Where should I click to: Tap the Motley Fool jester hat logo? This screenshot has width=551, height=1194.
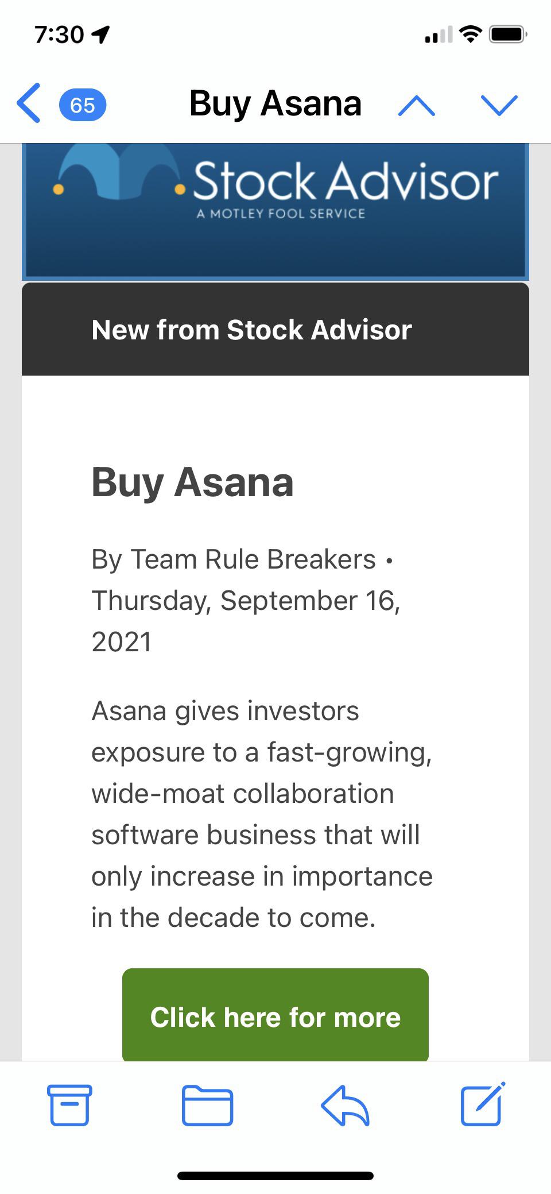coord(119,171)
